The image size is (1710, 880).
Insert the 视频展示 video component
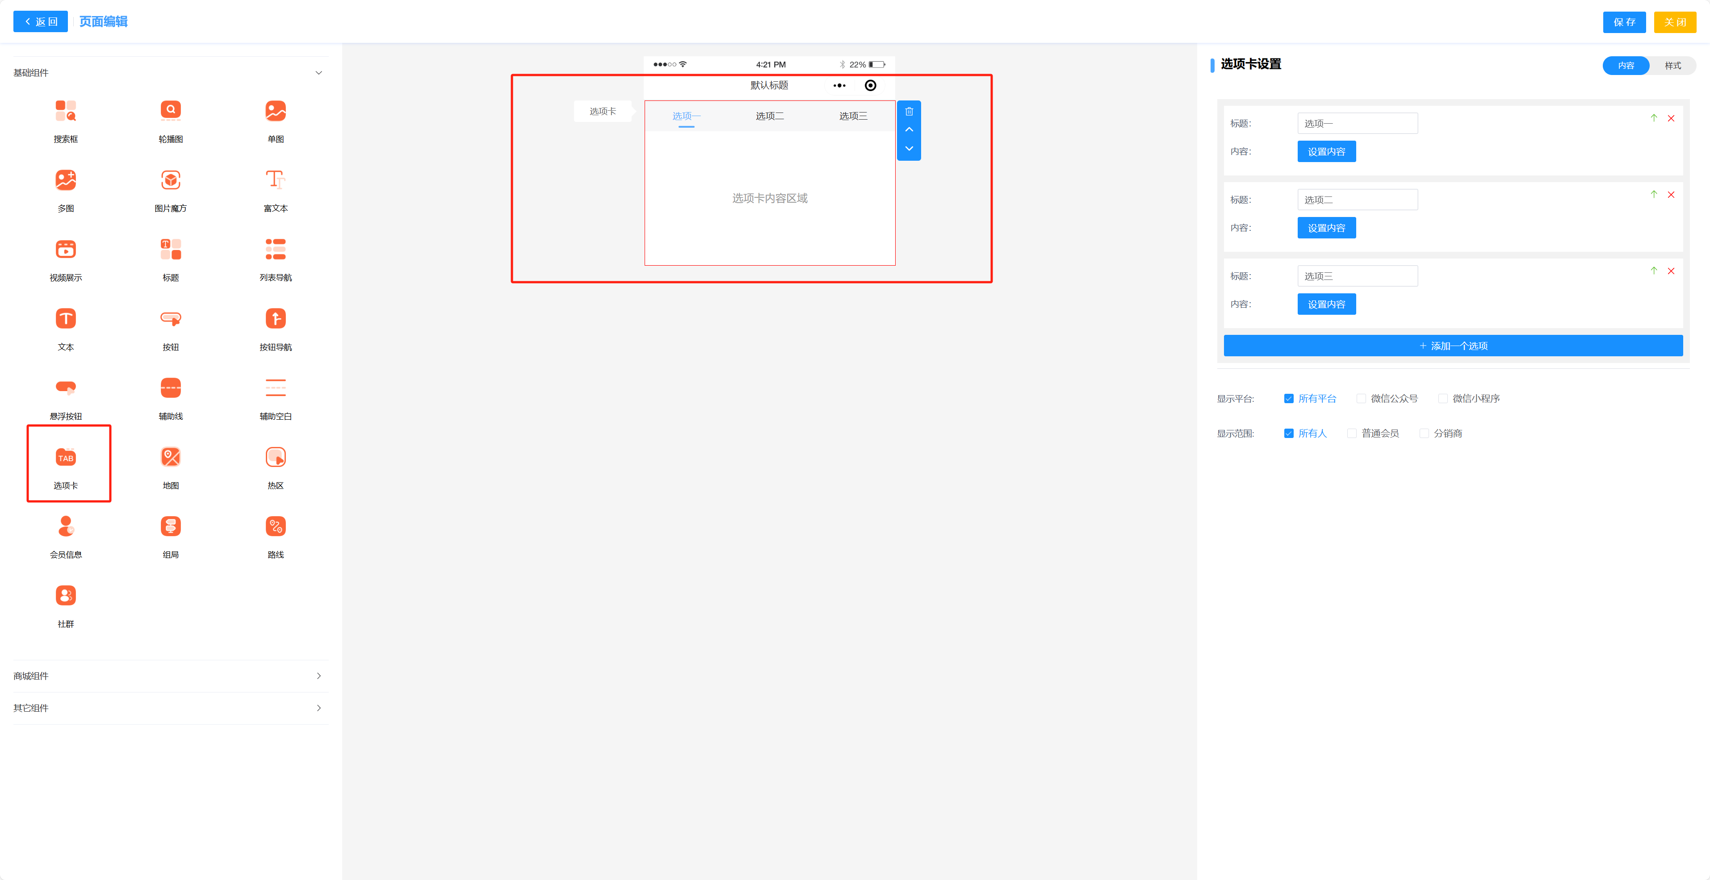pyautogui.click(x=66, y=250)
